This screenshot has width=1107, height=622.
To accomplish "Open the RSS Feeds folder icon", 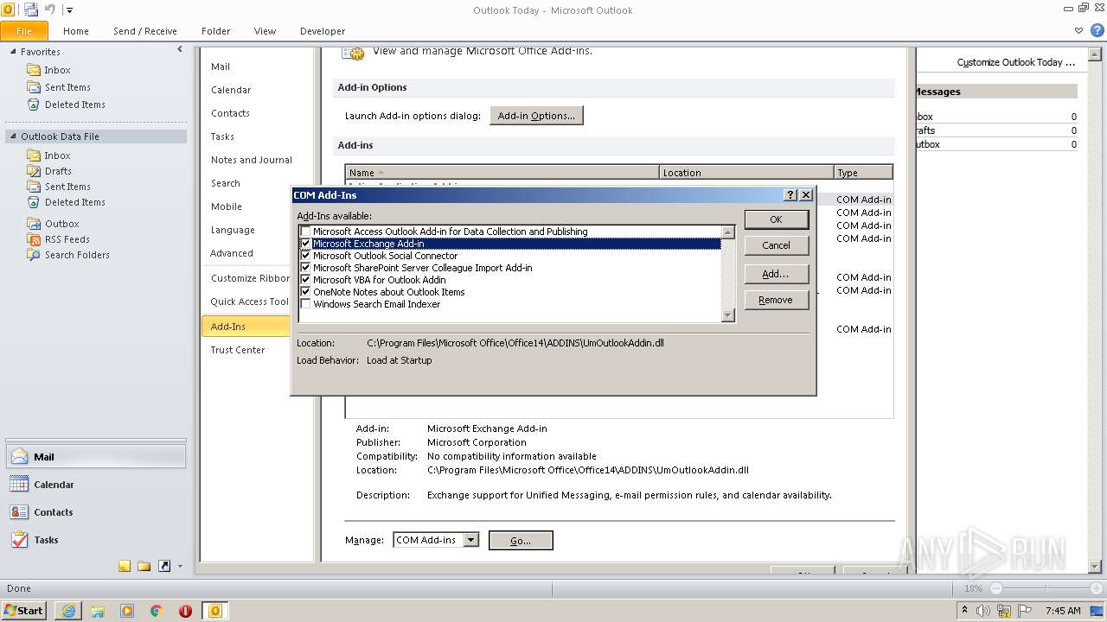I will (34, 239).
